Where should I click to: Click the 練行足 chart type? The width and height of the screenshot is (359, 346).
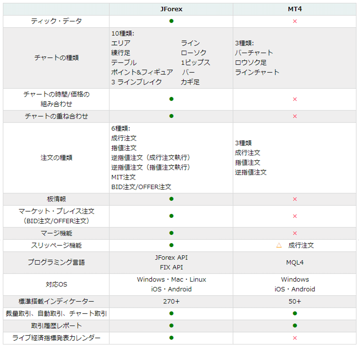tap(121, 53)
